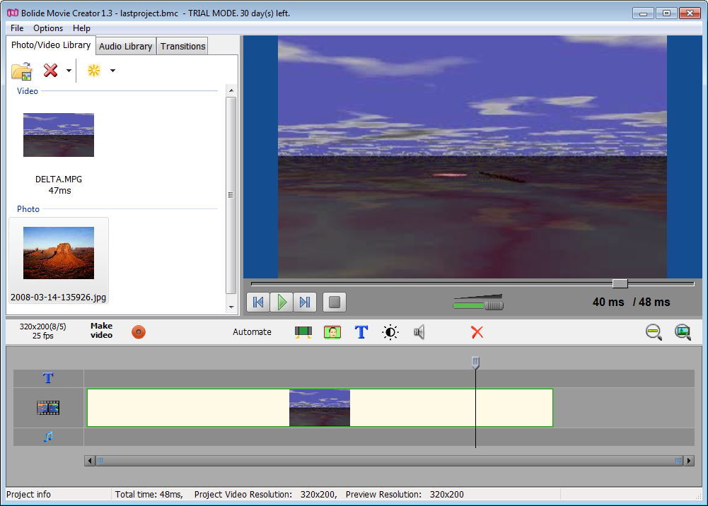The image size is (708, 506).
Task: Click the speaker audio volume icon in toolbar
Action: point(419,332)
